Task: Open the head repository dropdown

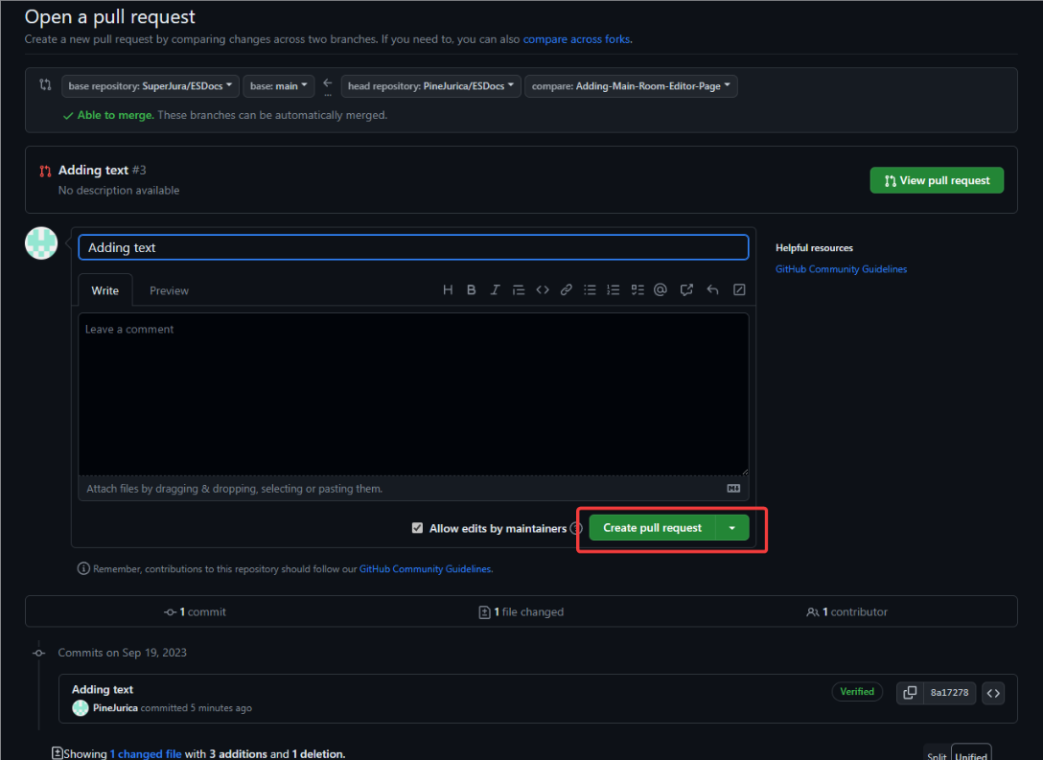Action: coord(430,86)
